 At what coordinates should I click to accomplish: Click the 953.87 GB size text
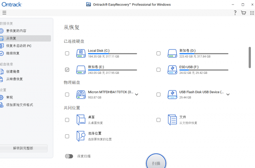(94, 97)
